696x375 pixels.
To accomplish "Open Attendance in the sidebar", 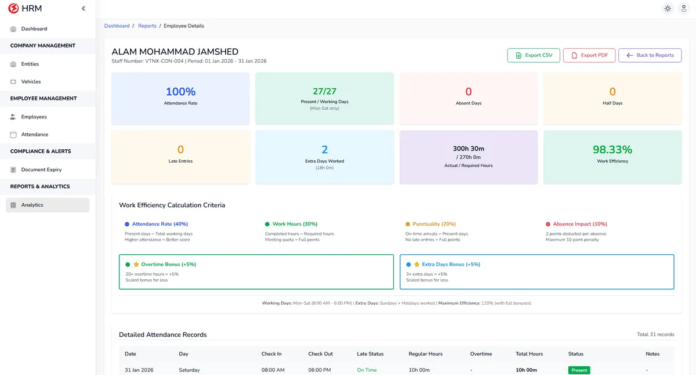I will click(48, 135).
